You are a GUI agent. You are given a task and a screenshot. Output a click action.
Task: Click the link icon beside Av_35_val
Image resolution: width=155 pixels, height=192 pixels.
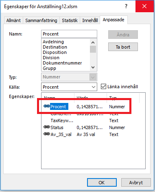tap(47, 134)
